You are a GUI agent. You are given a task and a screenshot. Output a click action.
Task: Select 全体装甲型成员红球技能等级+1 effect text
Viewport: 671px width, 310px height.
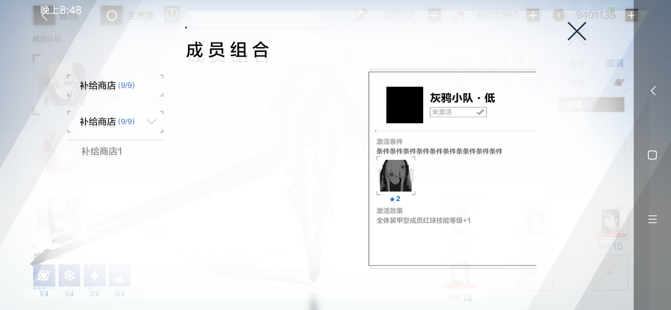(x=423, y=220)
